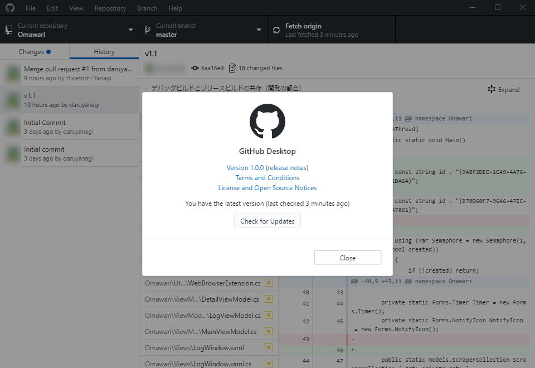
Task: Click the modified status dot on LogWindow.xaml
Action: point(268,347)
